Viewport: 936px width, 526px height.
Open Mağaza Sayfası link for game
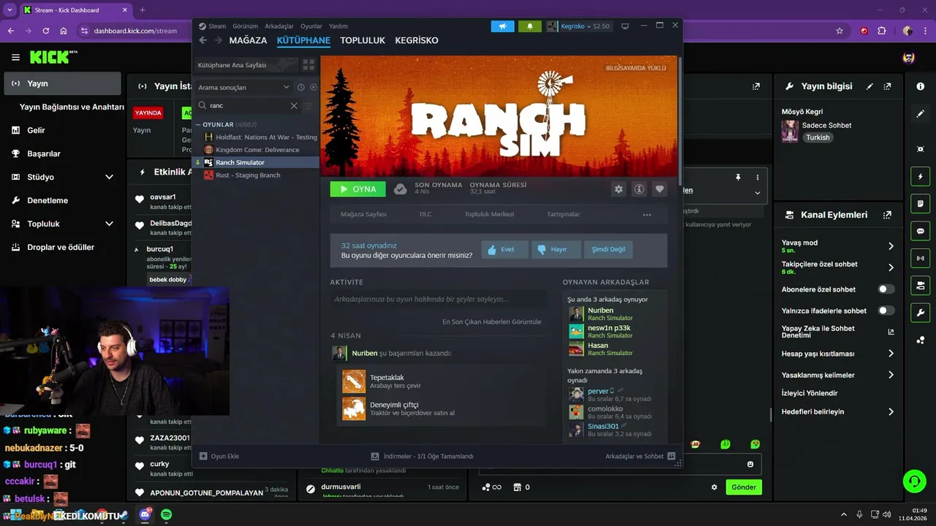click(363, 215)
